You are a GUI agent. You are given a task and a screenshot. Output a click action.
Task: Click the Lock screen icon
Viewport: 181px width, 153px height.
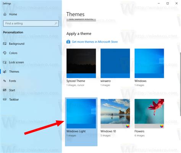tap(5, 62)
